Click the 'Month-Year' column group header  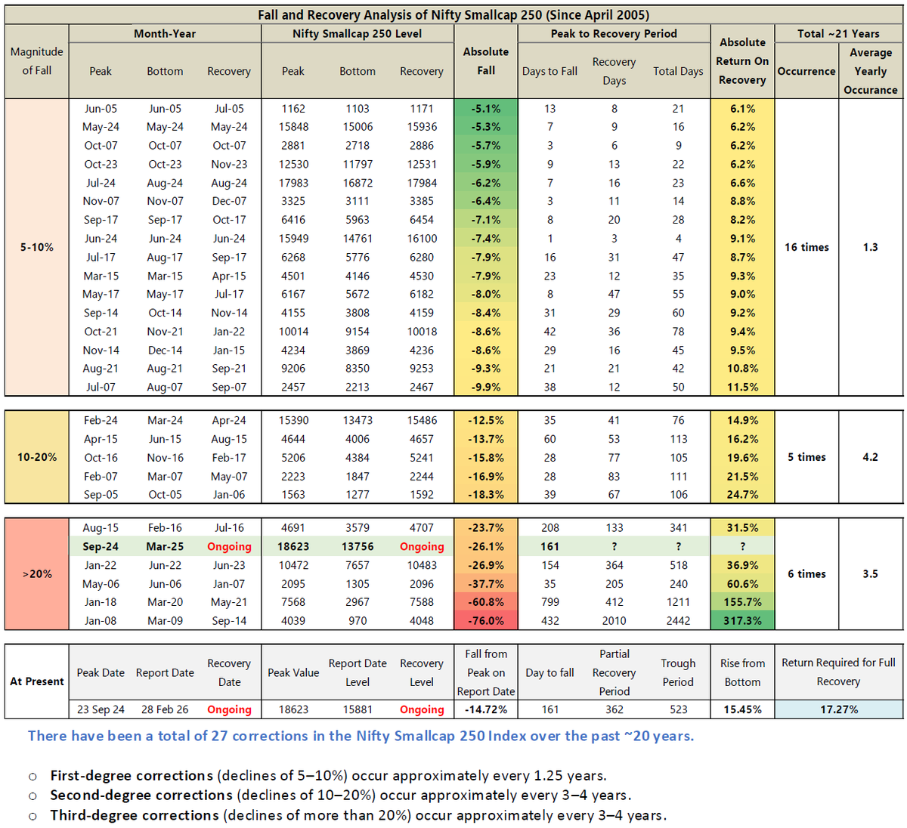point(165,34)
